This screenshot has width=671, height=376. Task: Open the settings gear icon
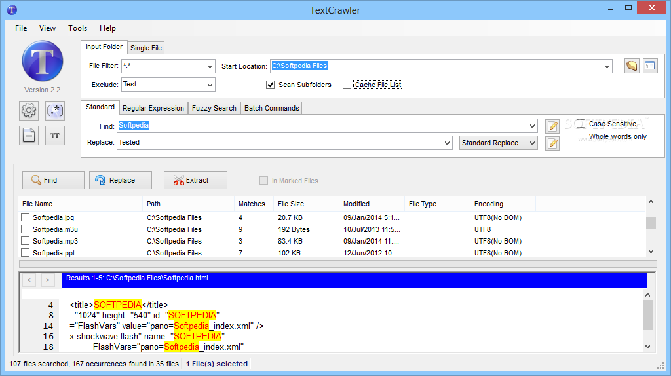pos(29,111)
